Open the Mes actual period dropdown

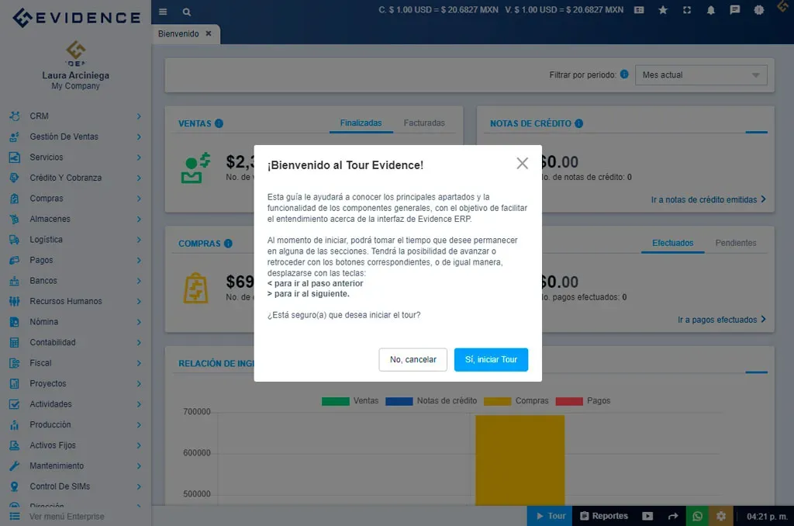[x=701, y=75]
